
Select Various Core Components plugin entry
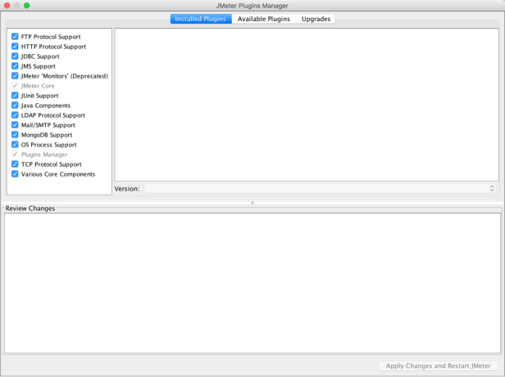pyautogui.click(x=58, y=174)
